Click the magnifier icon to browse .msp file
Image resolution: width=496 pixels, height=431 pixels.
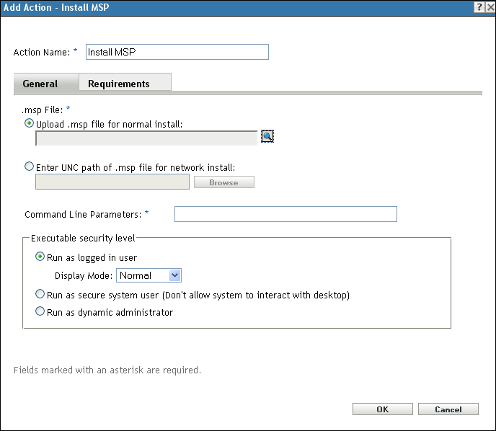[x=267, y=138]
